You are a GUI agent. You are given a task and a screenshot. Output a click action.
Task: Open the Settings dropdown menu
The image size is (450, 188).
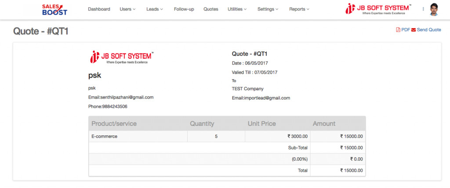[x=268, y=9]
